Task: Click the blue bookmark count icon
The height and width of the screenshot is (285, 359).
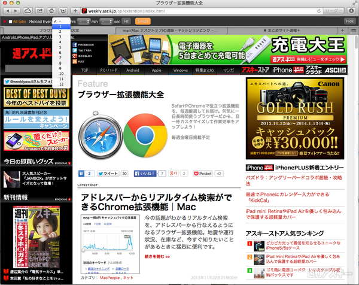Action: tap(81, 174)
